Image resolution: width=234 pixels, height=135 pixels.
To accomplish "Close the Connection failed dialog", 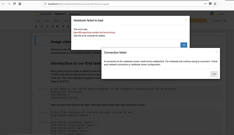I will click(216, 52).
